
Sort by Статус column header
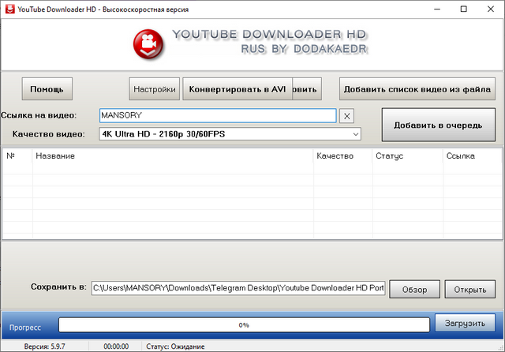(408, 155)
